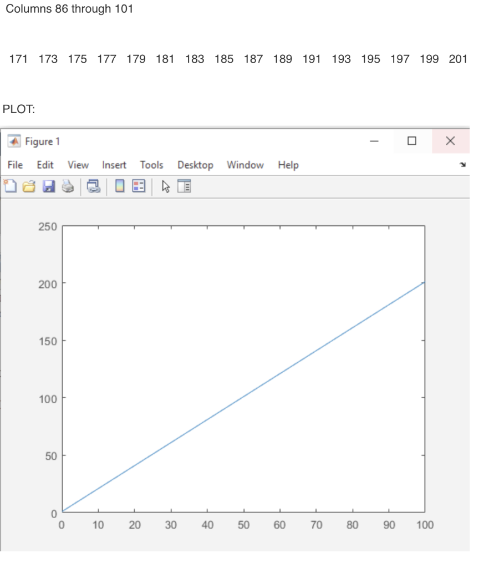Open the Edit menu

pyautogui.click(x=44, y=165)
